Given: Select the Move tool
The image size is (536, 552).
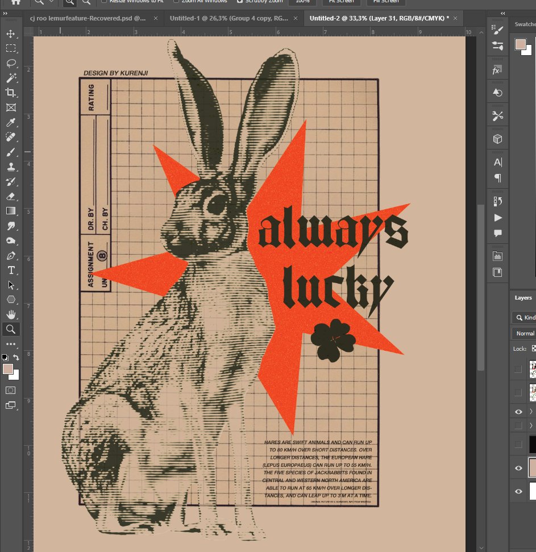Looking at the screenshot, I should (x=11, y=34).
